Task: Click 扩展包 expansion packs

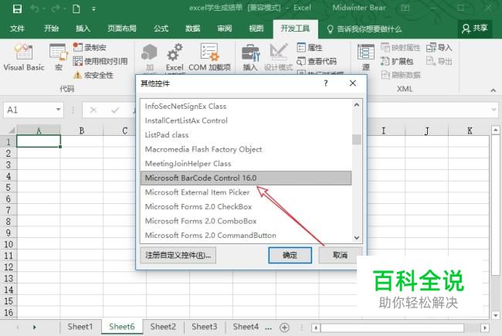Action: (x=397, y=61)
